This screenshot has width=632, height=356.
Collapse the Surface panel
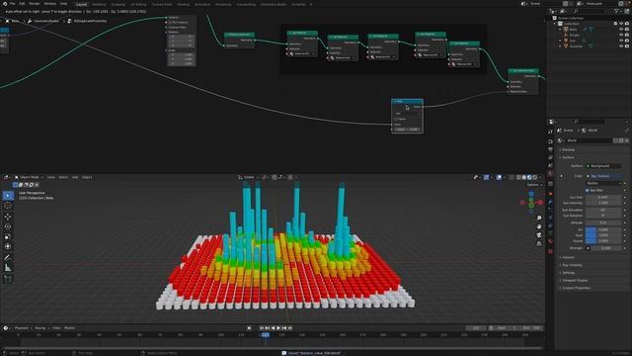tap(568, 157)
